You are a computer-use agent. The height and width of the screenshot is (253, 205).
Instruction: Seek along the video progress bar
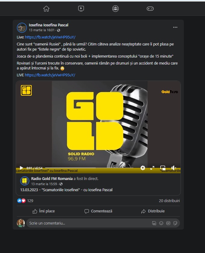pyautogui.click(x=89, y=168)
